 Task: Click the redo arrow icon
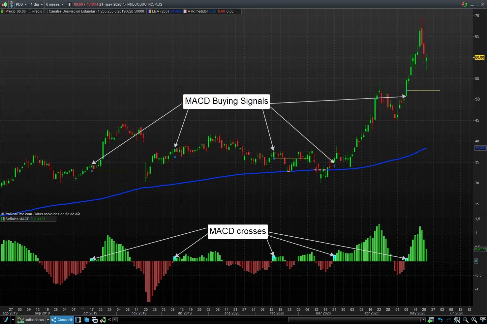[448, 320]
